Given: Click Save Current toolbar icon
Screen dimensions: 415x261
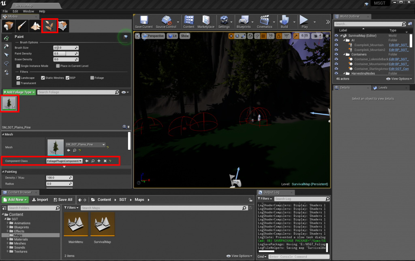Looking at the screenshot, I should pos(143,22).
